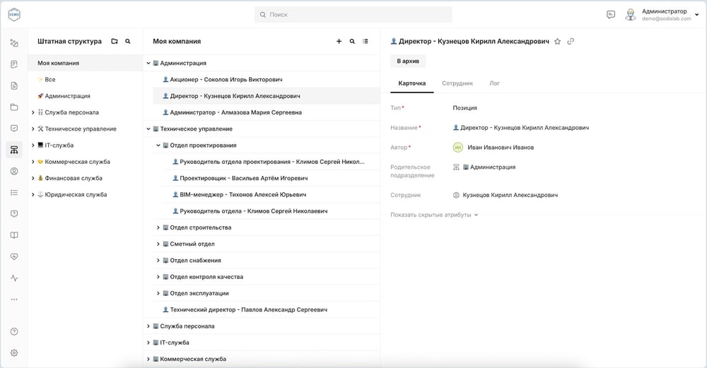Viewport: 707px width, 368px height.
Task: Select Руководитель отдела - Климов Сергей Николаевич row
Action: [x=271, y=210]
